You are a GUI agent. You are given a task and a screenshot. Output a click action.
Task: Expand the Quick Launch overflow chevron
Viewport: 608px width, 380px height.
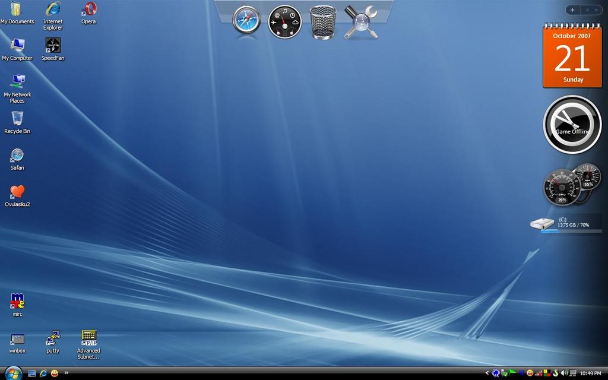click(66, 373)
